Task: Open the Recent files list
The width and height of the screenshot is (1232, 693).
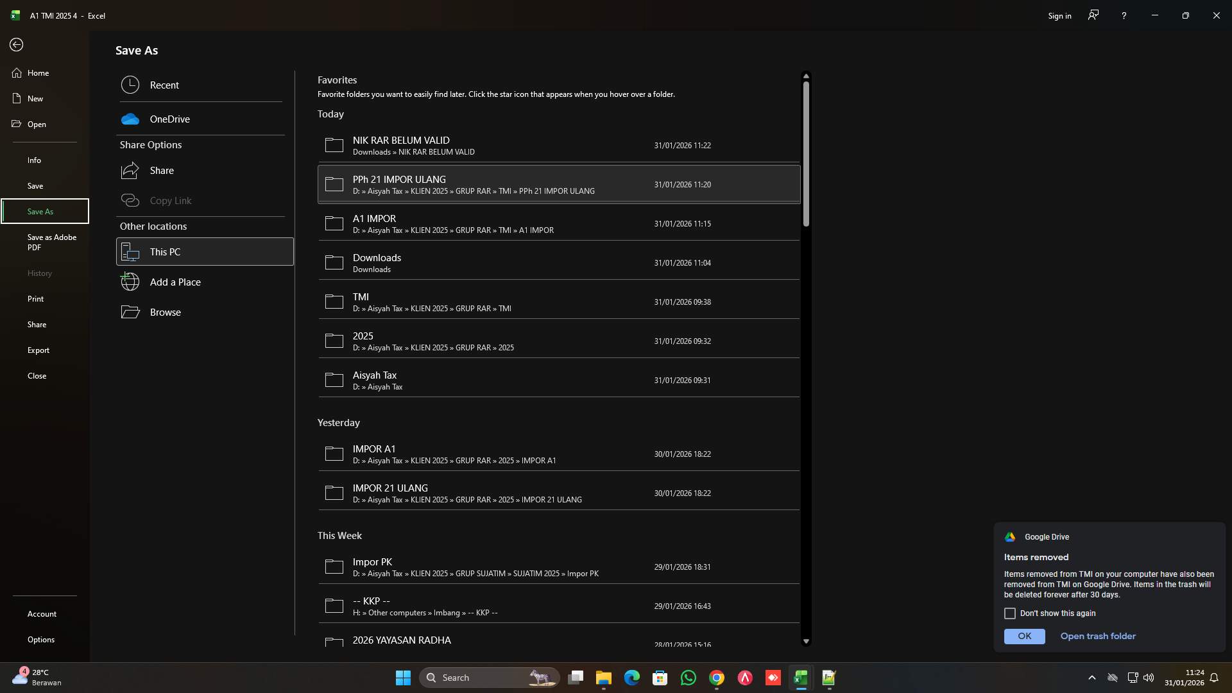Action: (x=166, y=85)
